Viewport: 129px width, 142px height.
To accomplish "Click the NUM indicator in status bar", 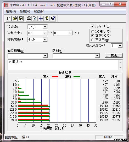I will pos(108,137).
